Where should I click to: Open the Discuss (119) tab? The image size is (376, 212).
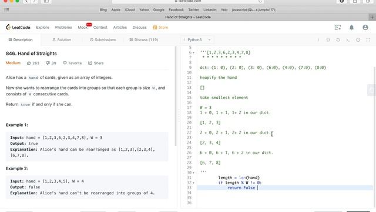tap(143, 39)
